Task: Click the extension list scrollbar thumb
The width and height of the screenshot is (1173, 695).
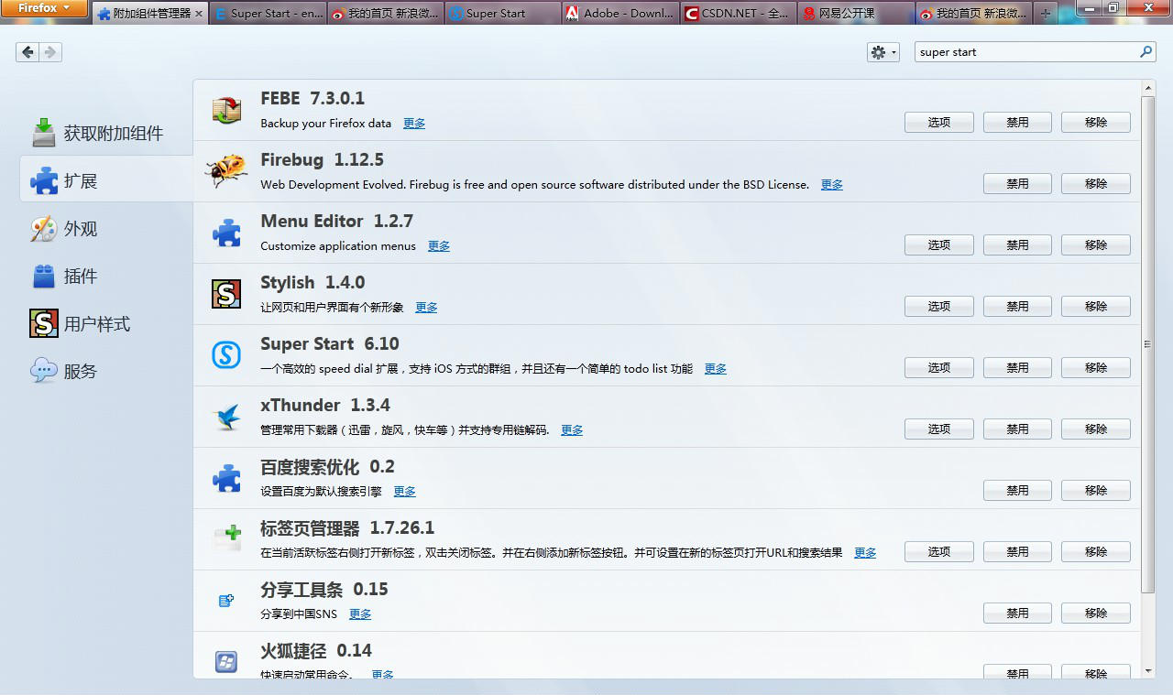Action: point(1148,343)
